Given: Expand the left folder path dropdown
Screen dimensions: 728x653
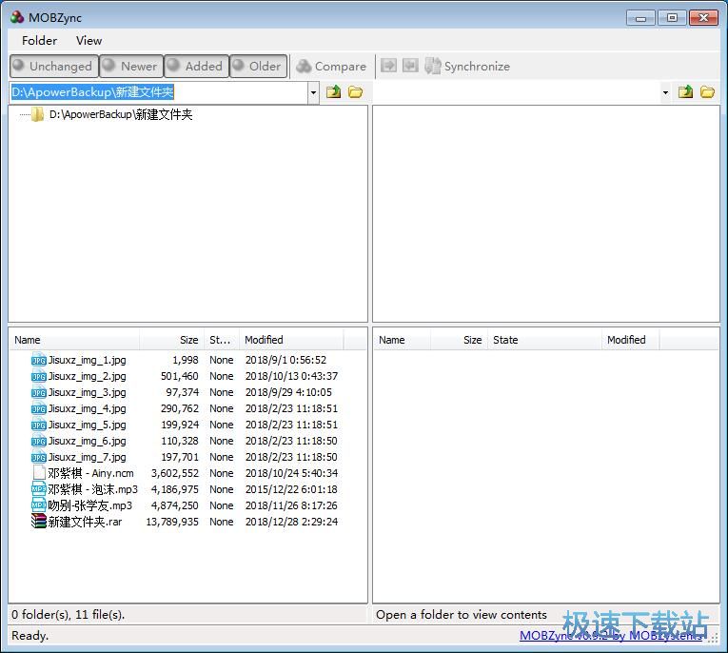Looking at the screenshot, I should (x=313, y=92).
